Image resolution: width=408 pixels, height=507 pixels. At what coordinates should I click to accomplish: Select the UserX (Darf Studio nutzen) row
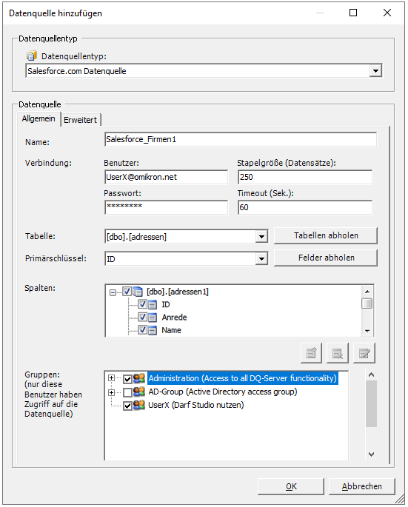coord(195,405)
